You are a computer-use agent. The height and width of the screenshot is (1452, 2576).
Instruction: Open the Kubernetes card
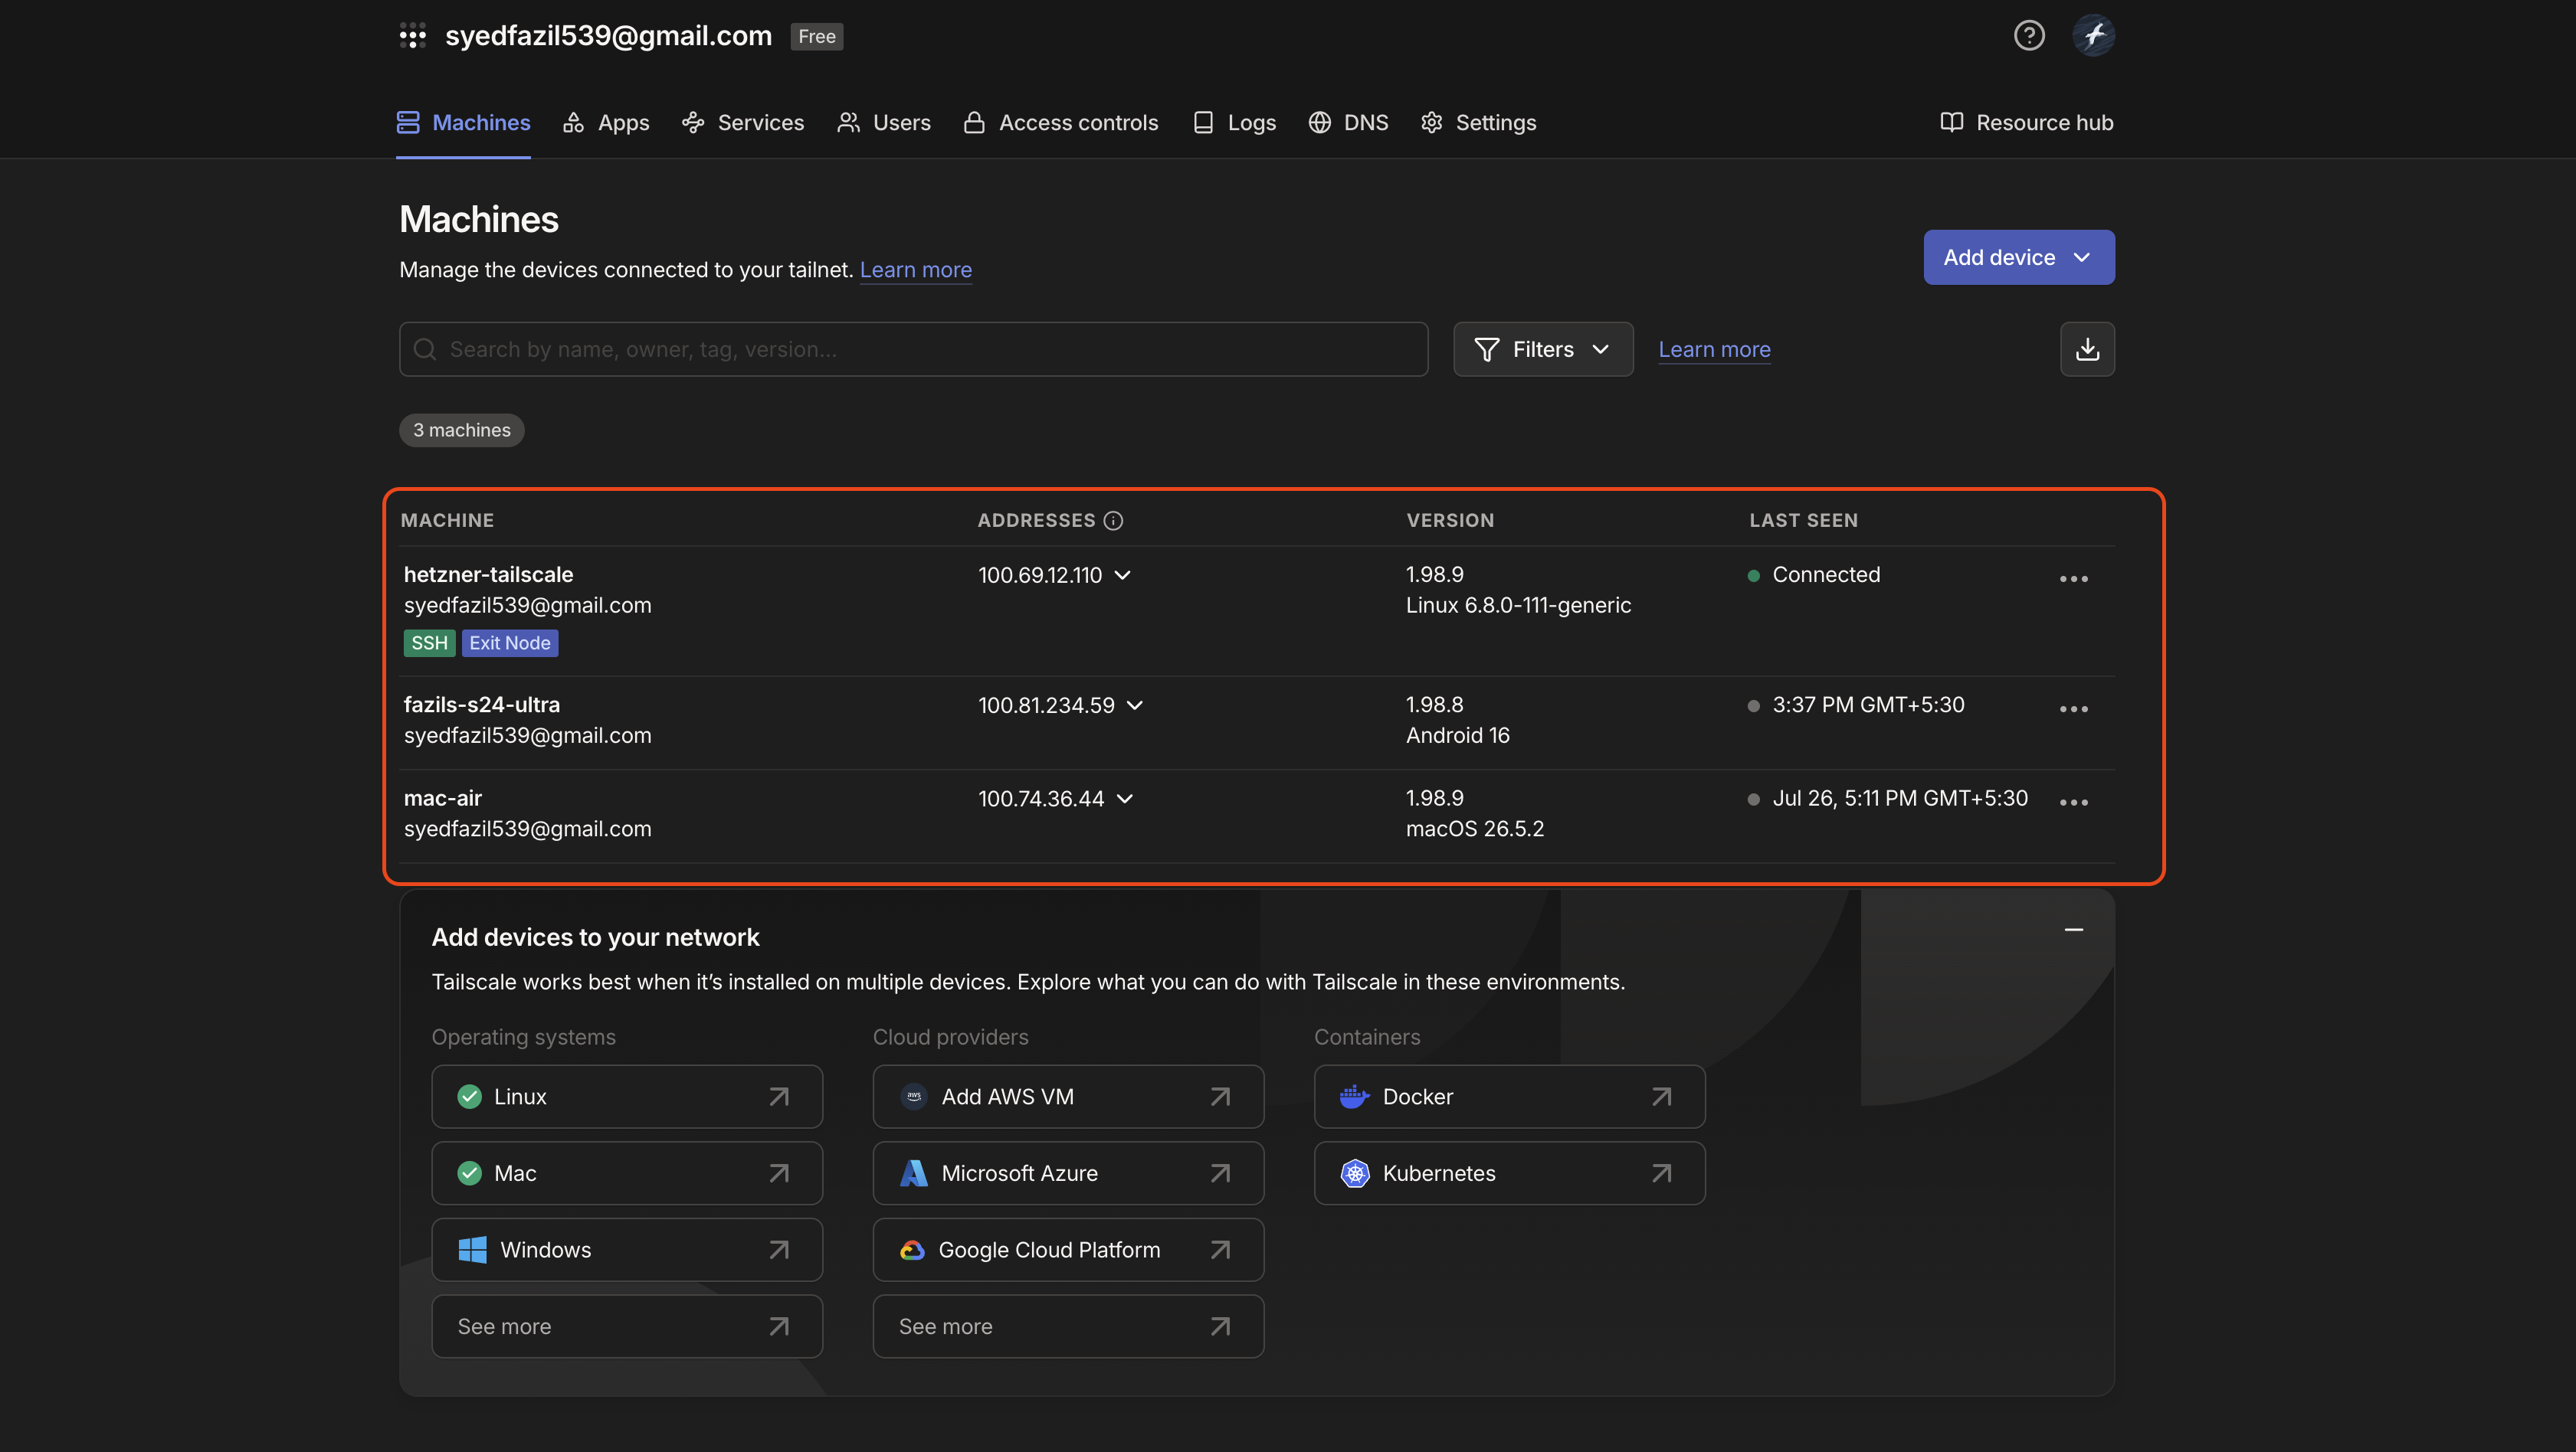point(1509,1173)
